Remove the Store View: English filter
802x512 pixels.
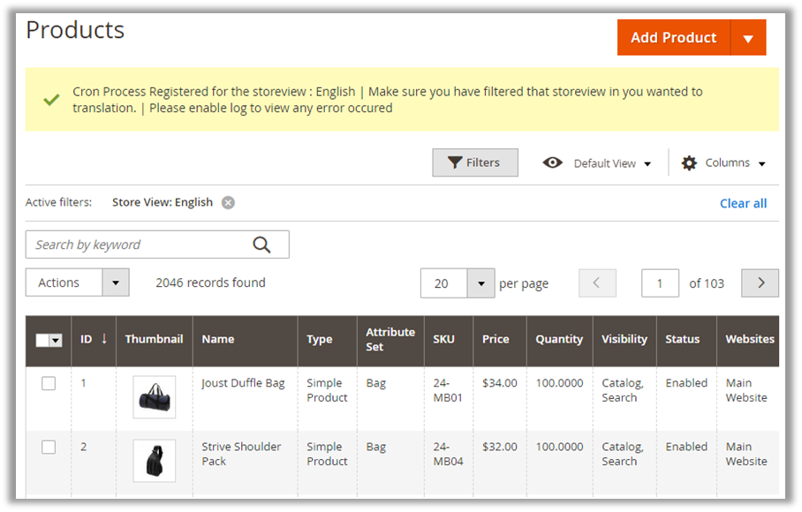228,202
